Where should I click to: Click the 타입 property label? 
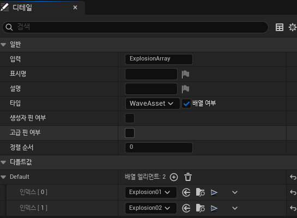click(x=15, y=103)
